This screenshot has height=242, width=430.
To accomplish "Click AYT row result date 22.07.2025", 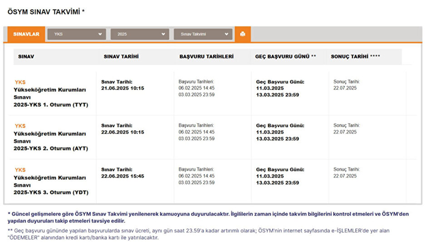I will click(x=345, y=132).
